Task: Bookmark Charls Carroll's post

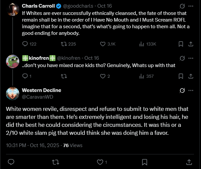Action: (181, 44)
